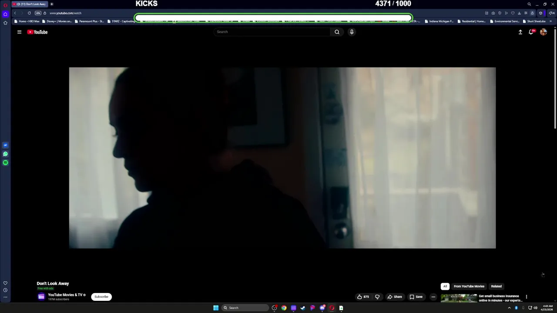
Task: Share the Don't Look Away video
Action: click(x=395, y=297)
